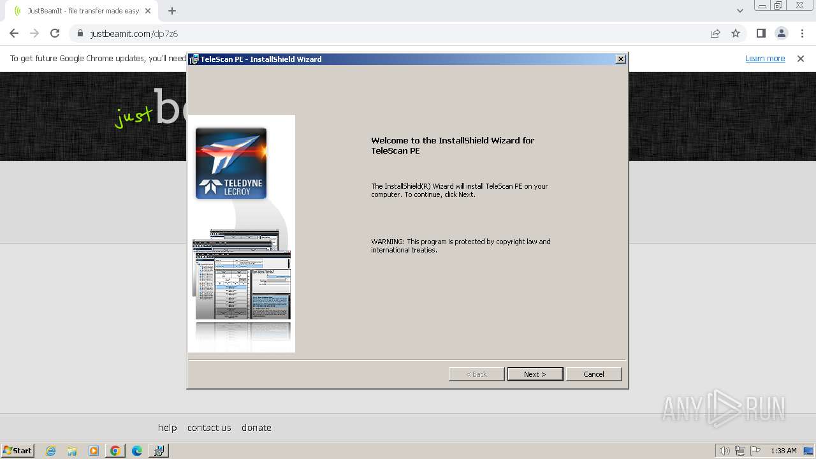Open the Chrome profile menu
Screen dimensions: 816x459
781,33
